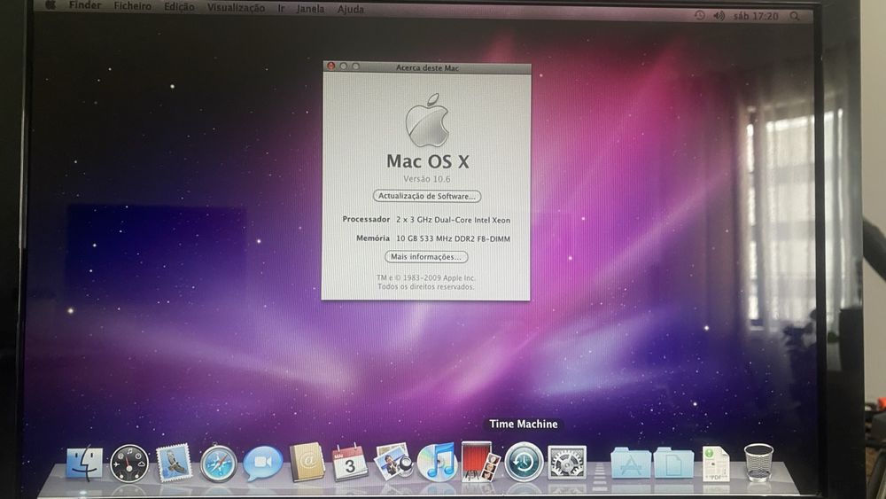
Task: Open the Ficheiro menu
Action: coord(132,6)
